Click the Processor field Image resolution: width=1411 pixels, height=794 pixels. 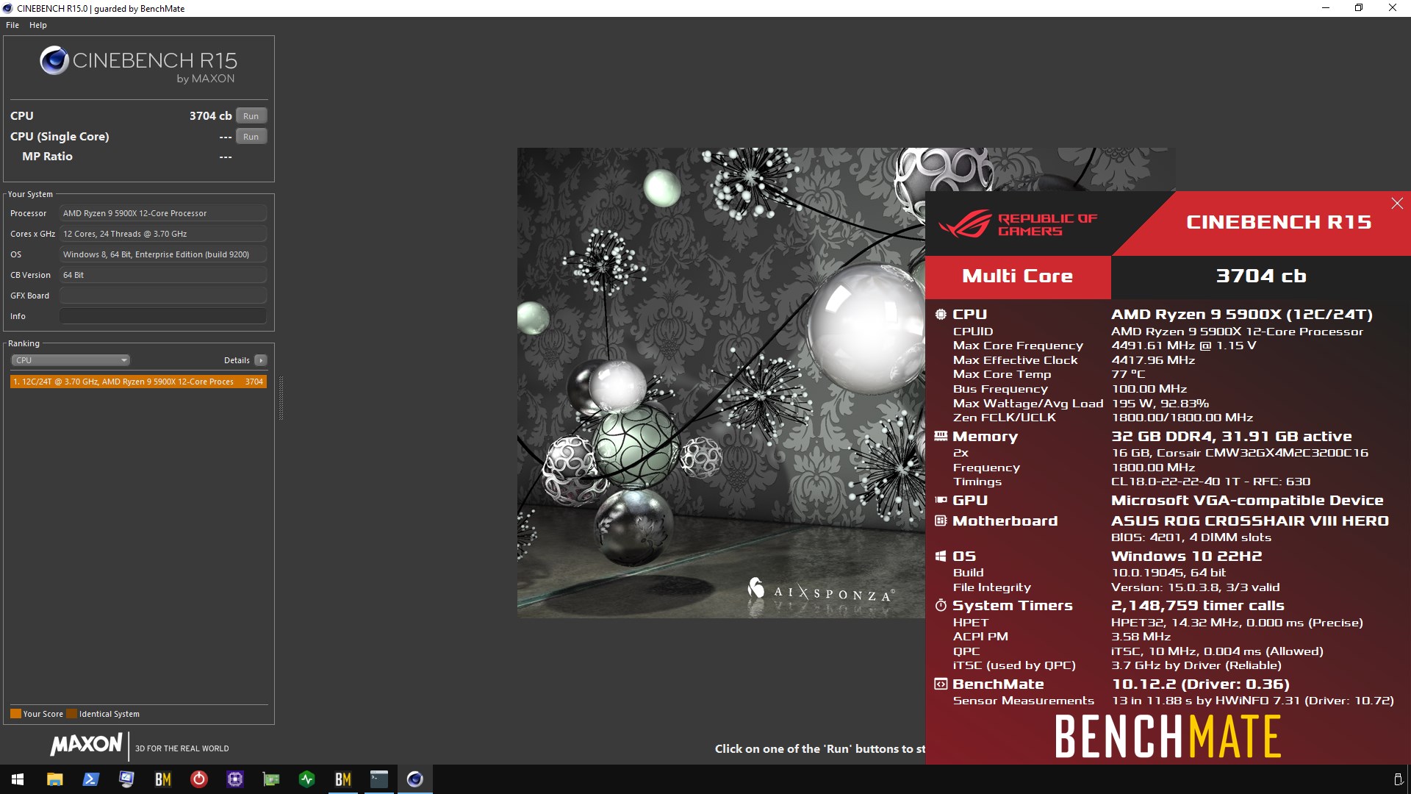point(163,213)
